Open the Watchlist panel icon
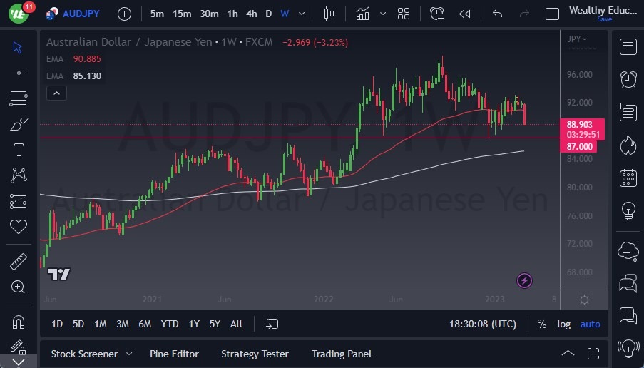The width and height of the screenshot is (644, 368). (628, 47)
